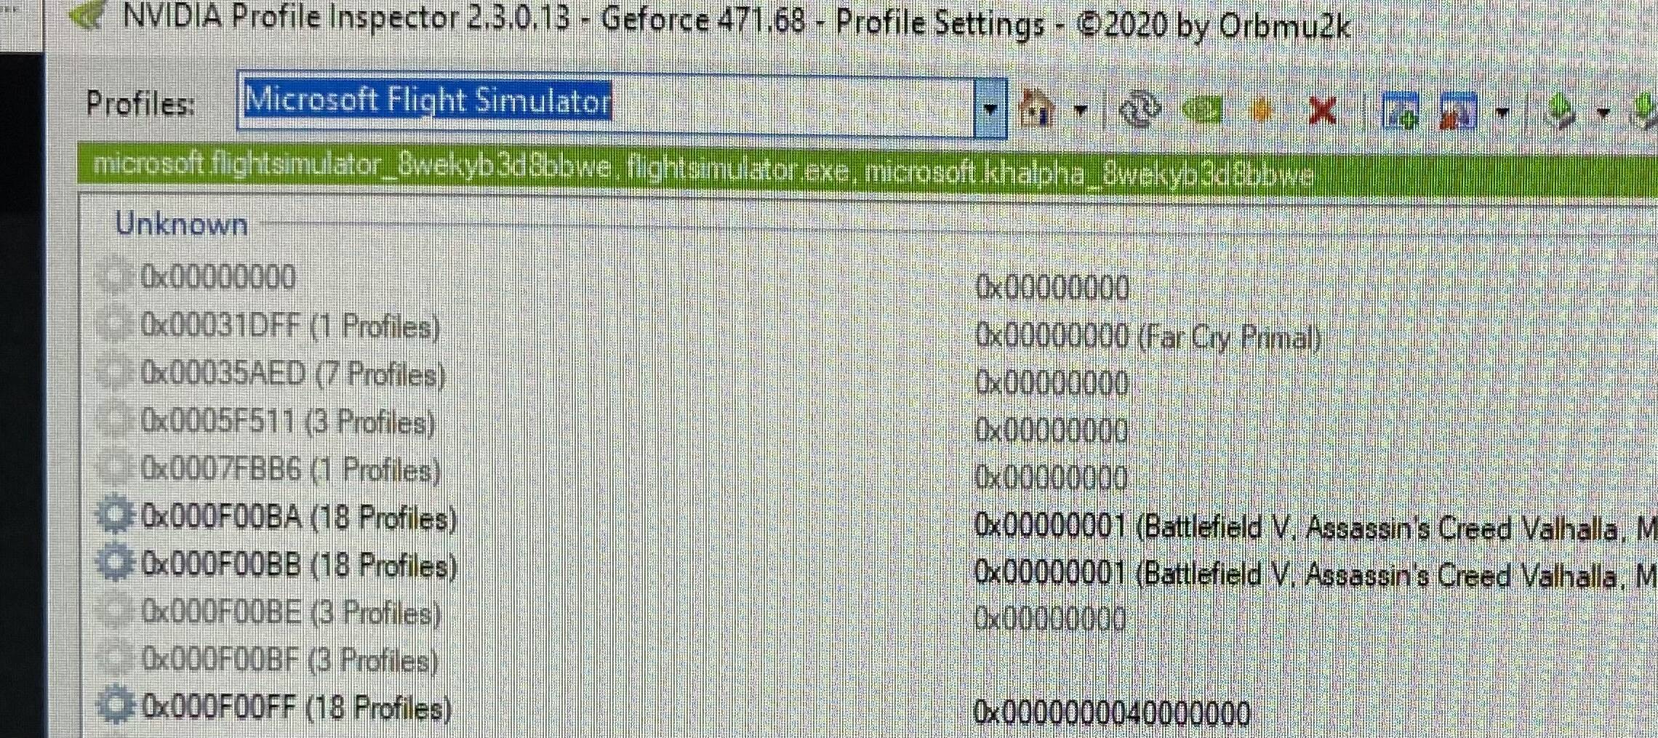Click value 0x0000000040000000
The width and height of the screenshot is (1658, 738).
[x=1111, y=713]
